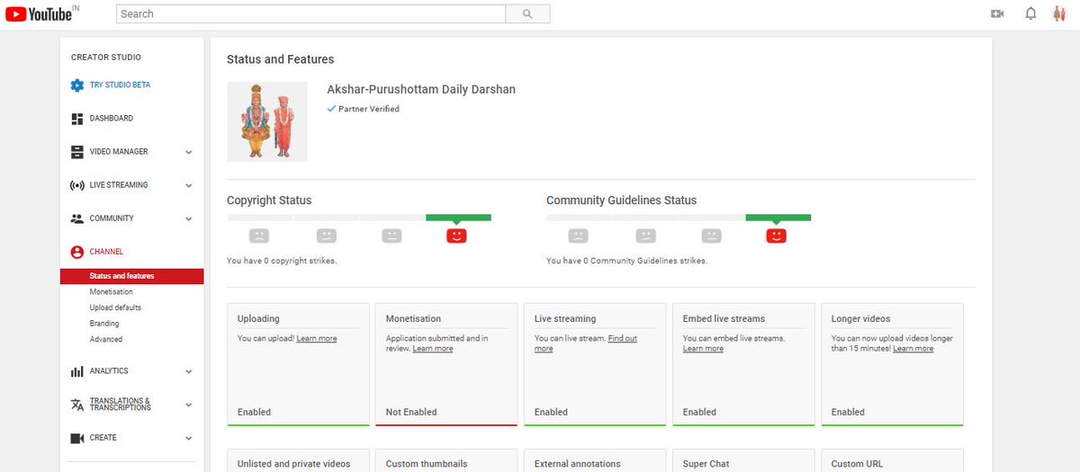The width and height of the screenshot is (1080, 472).
Task: Click the Dashboard grid icon
Action: click(77, 119)
